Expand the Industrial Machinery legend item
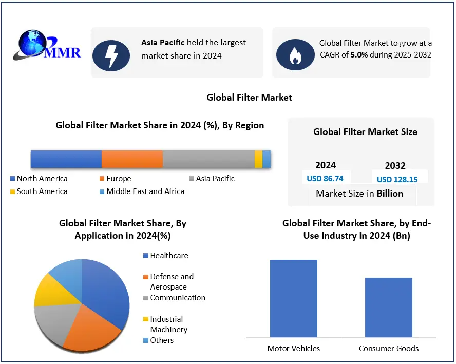The image size is (456, 364). [x=145, y=319]
